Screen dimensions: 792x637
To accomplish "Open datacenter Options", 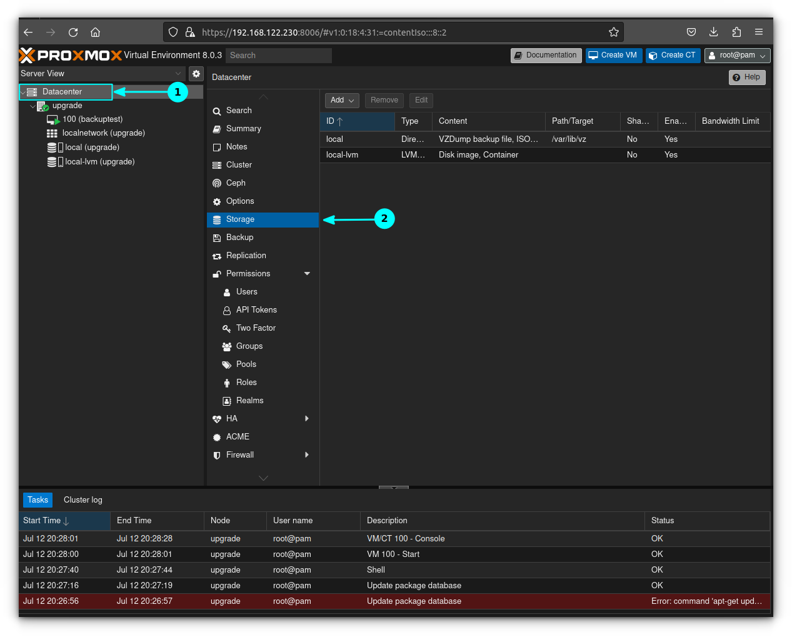I will click(263, 201).
